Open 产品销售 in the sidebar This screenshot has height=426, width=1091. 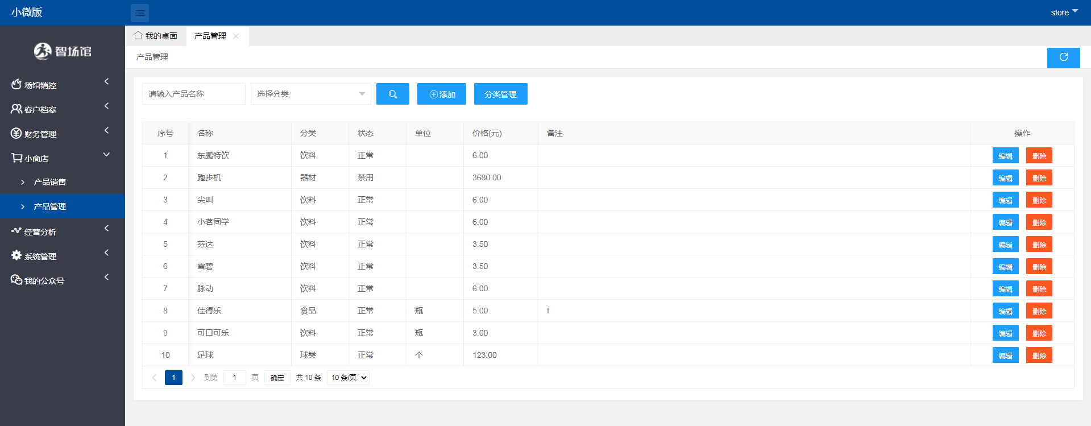(50, 182)
